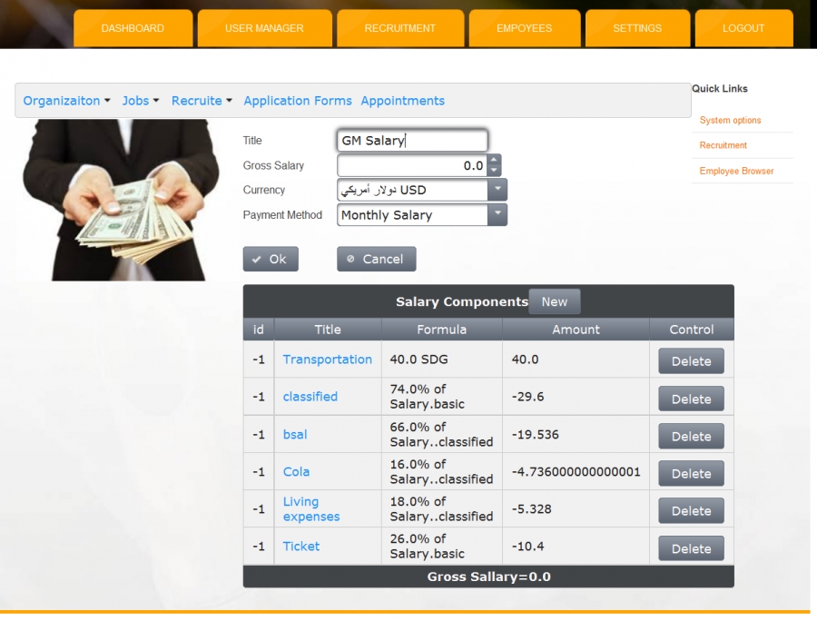
Task: Click the Logout tab
Action: coord(743,28)
